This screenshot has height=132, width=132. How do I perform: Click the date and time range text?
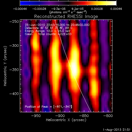pyautogui.click(x=57, y=25)
